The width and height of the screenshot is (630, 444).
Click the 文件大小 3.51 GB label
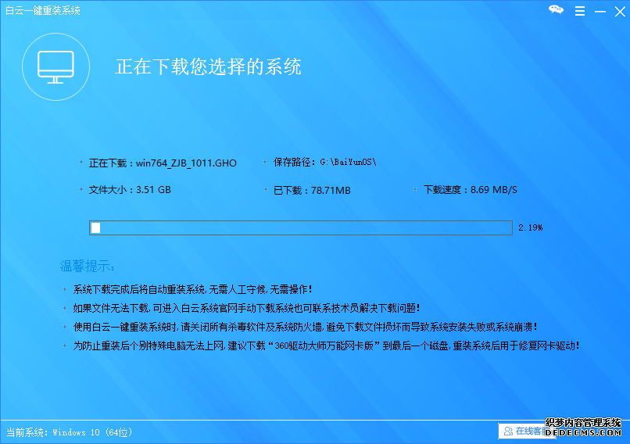pyautogui.click(x=130, y=190)
